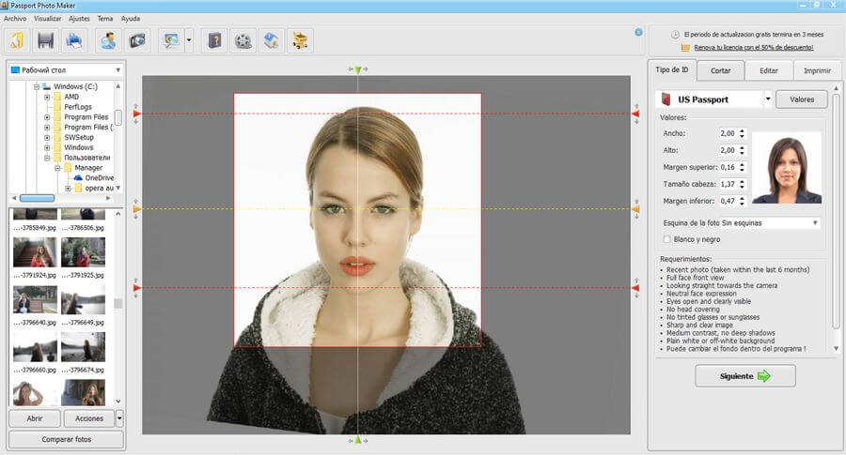Print with the blue printer toolbar icon

pos(73,41)
